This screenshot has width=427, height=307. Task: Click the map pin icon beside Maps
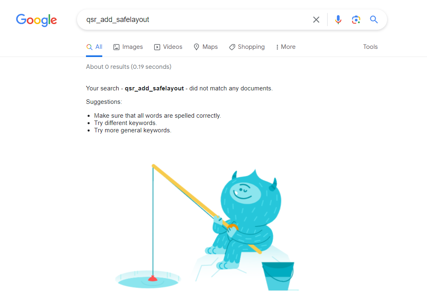(x=196, y=47)
